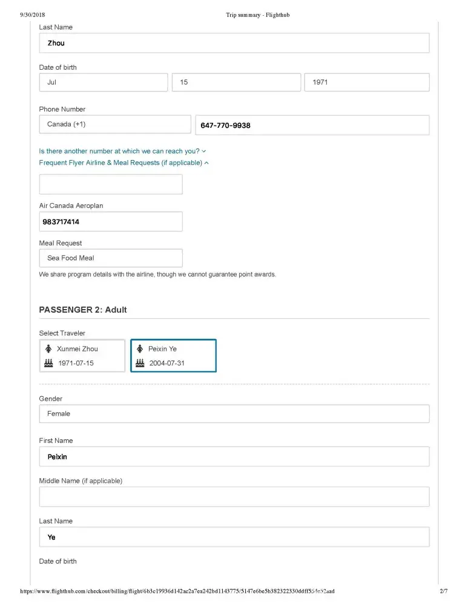Click the empty Middle Name field
468x606 pixels.
[x=234, y=497]
